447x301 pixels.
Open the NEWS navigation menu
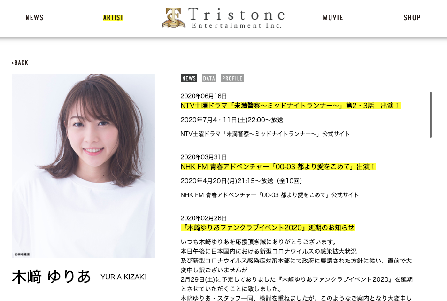pos(34,18)
